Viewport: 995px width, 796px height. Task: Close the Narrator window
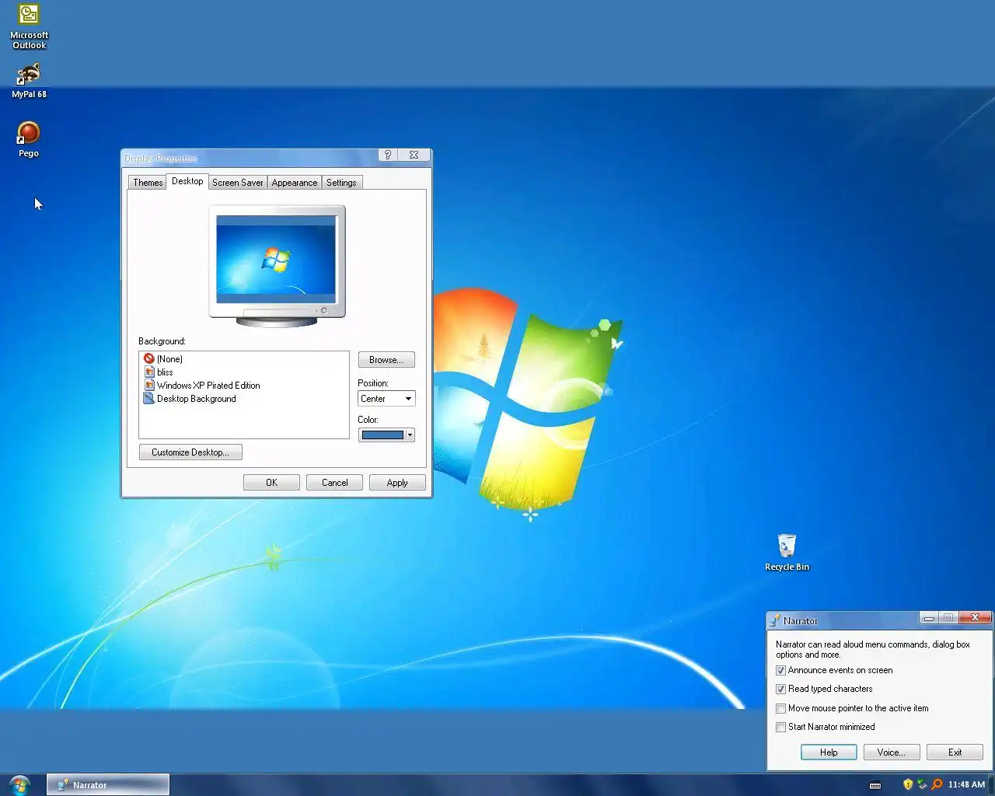[975, 618]
